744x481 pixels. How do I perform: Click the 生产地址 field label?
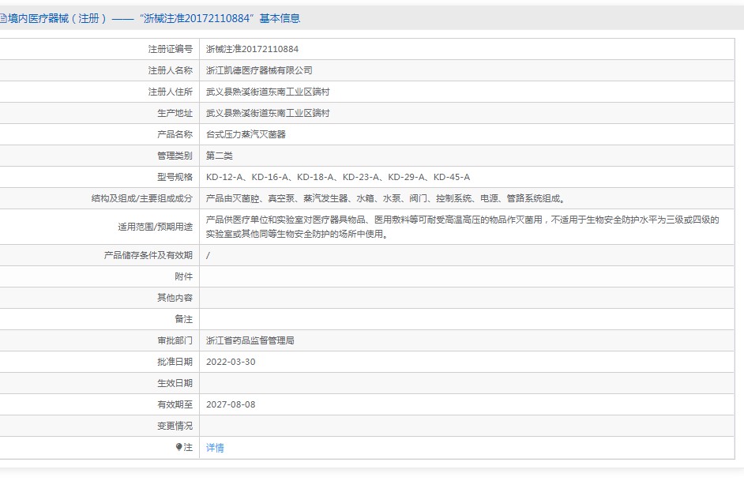point(175,113)
